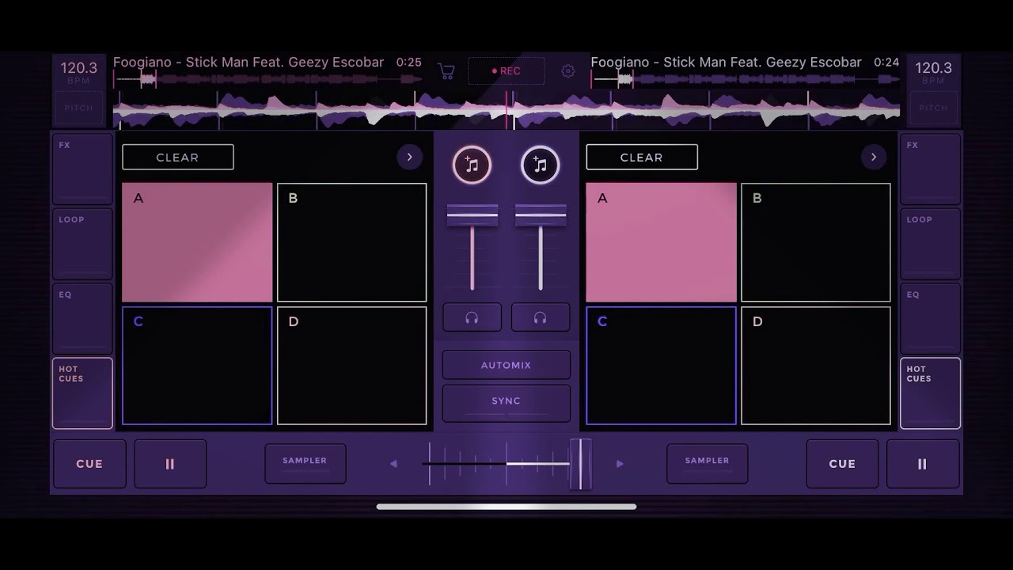Expand next page arrow on left pads
This screenshot has width=1013, height=570.
pos(409,157)
